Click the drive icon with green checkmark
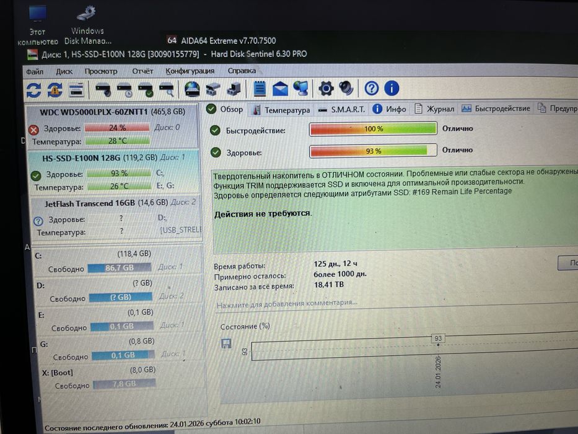The width and height of the screenshot is (578, 434). pos(145,90)
